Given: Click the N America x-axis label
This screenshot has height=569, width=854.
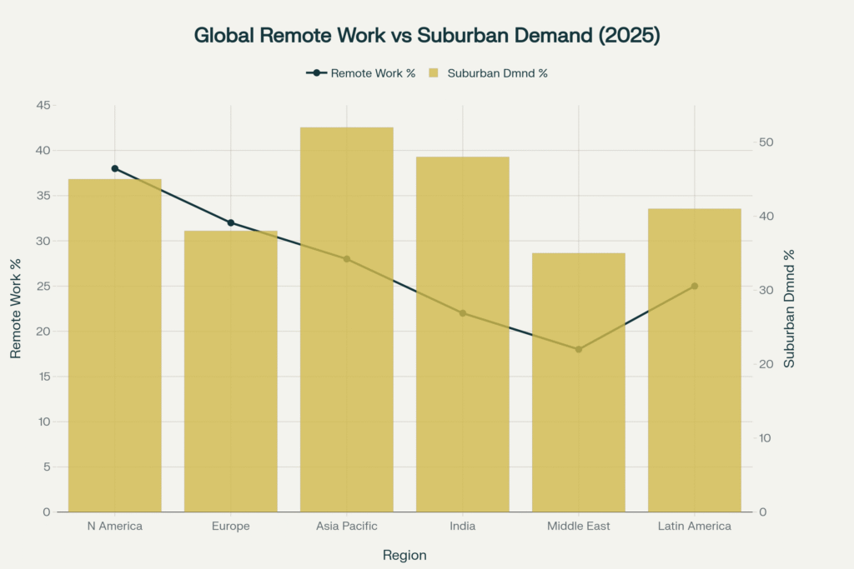Looking at the screenshot, I should tap(115, 527).
